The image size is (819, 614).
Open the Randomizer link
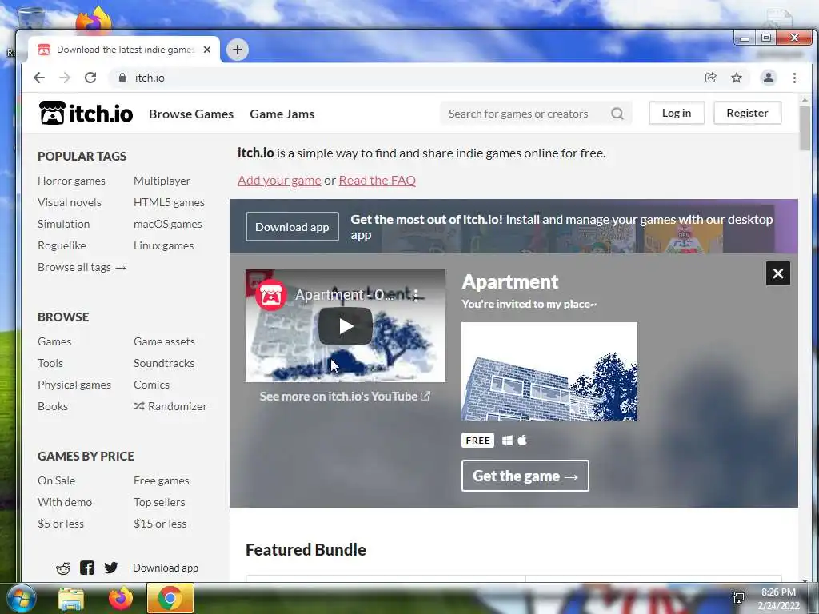[x=170, y=406]
